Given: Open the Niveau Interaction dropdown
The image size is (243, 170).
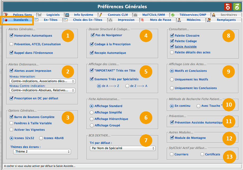Looking at the screenshot, I should [x=42, y=81].
